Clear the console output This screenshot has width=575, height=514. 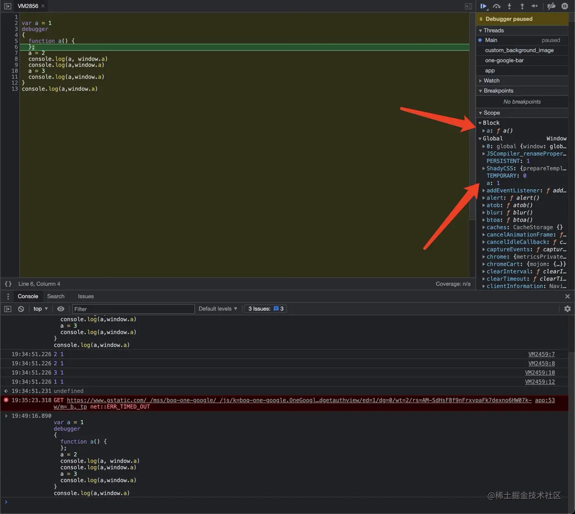point(21,309)
